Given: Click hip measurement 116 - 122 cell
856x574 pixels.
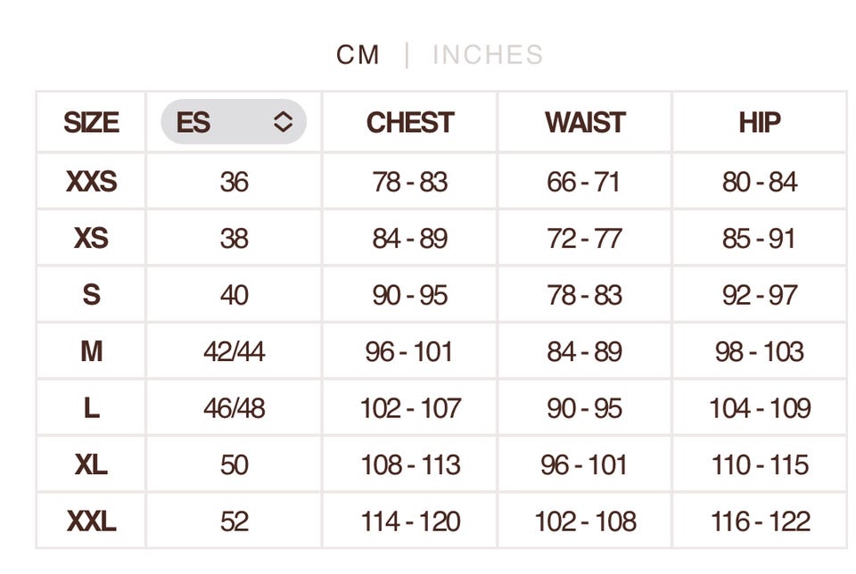Looking at the screenshot, I should [x=760, y=521].
